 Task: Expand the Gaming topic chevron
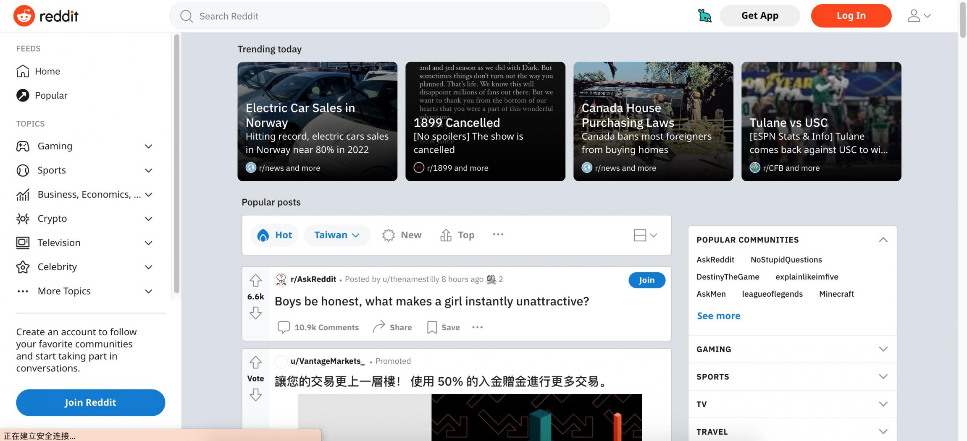(x=148, y=146)
